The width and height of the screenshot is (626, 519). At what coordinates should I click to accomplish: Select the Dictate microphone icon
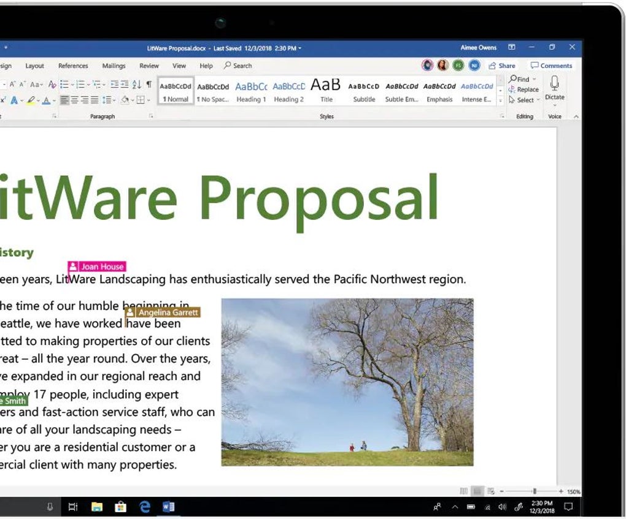click(554, 83)
